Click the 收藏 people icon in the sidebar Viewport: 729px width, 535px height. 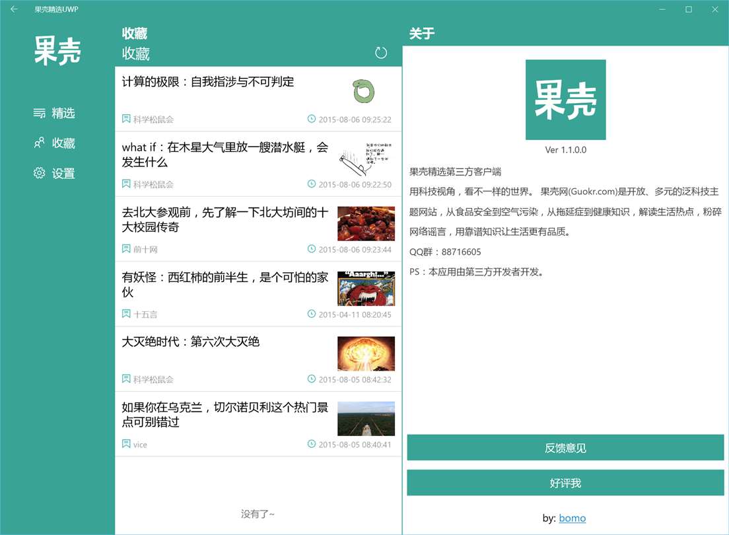39,143
